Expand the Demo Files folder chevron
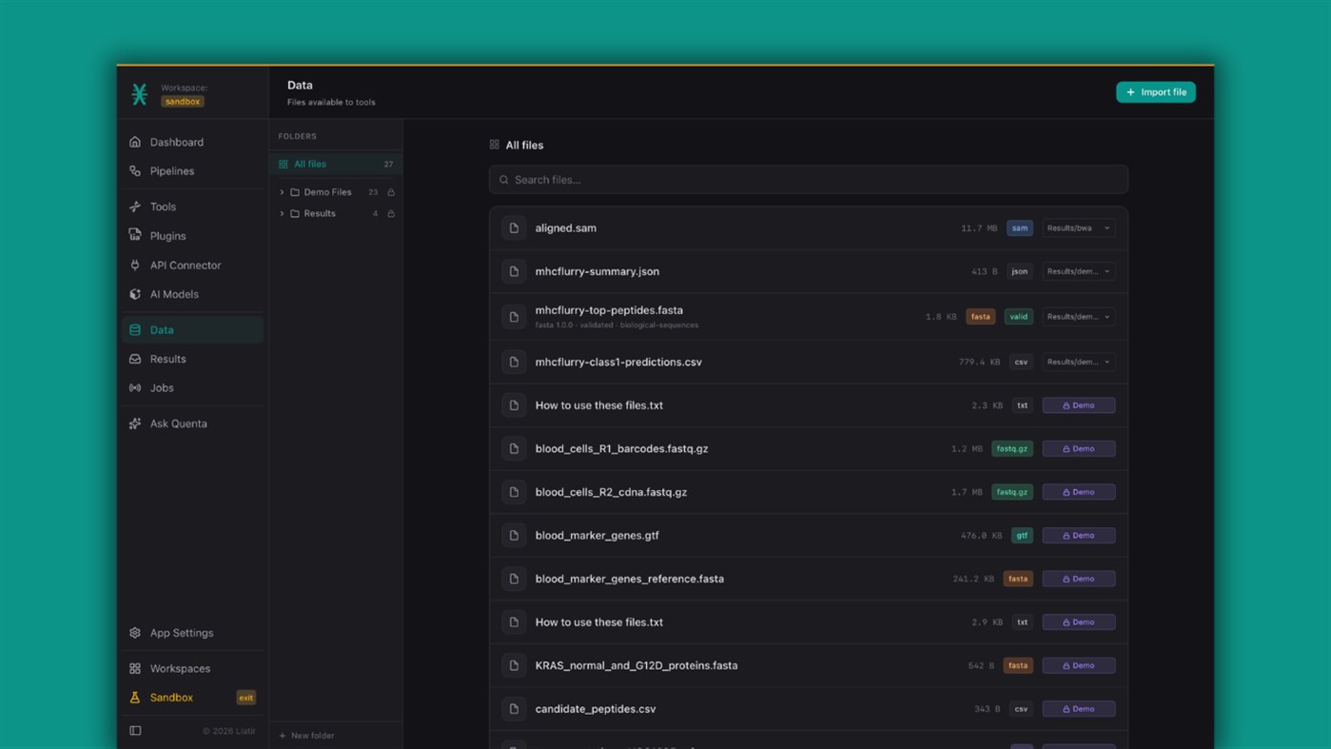 [x=282, y=192]
